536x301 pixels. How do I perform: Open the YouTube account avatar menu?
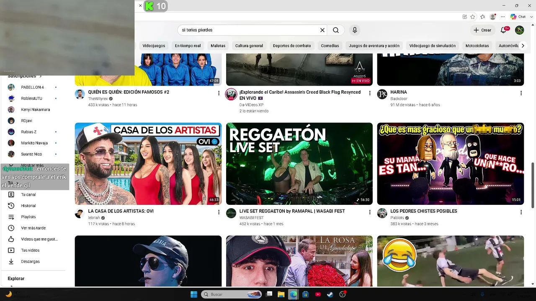pos(519,30)
